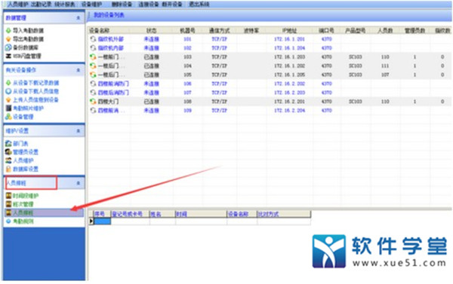
Task: Open 导入考勤数据 via its green arrow icon
Action: 8,30
